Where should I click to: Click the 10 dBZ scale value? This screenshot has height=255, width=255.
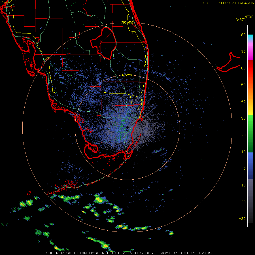(x=243, y=152)
